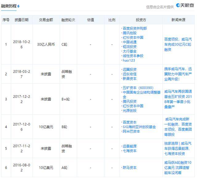
Task: Open news link 携手威马汽车，远翼助力
Action: tap(178, 74)
